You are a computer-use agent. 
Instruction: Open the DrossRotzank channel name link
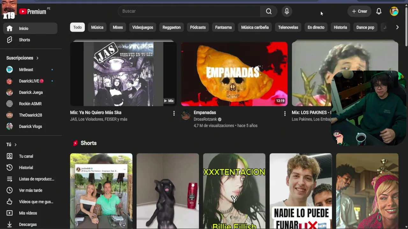205,119
